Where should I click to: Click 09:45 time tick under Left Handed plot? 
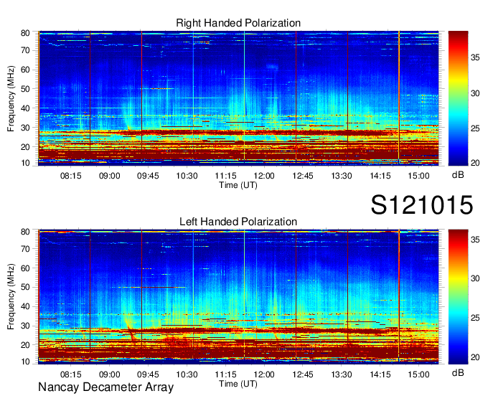[148, 374]
